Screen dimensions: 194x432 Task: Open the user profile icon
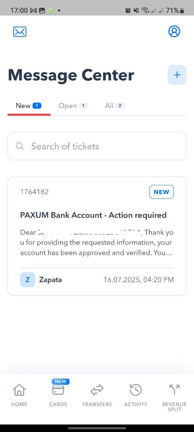pos(174,31)
